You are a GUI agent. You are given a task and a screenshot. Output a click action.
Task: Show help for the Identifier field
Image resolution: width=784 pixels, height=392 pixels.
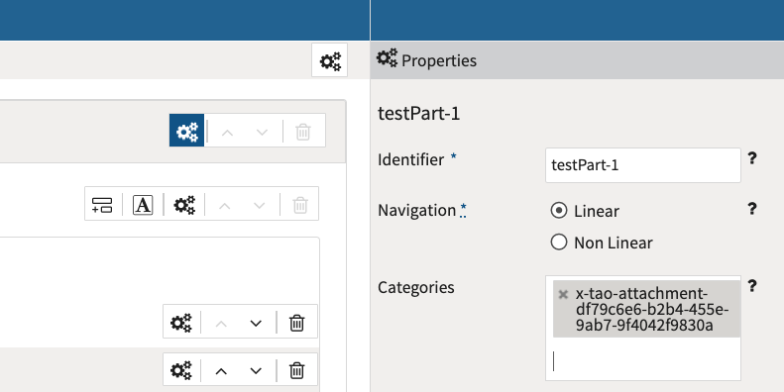pyautogui.click(x=751, y=158)
